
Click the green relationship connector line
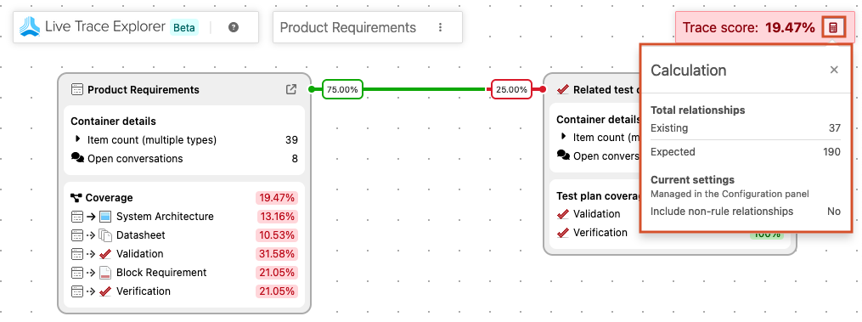coord(426,89)
